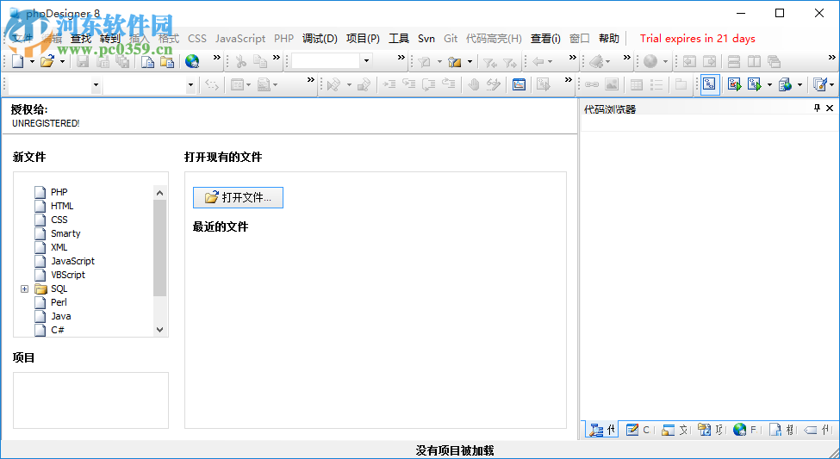Click the new file list scrollbar up arrow
This screenshot has height=459, width=840.
point(159,193)
